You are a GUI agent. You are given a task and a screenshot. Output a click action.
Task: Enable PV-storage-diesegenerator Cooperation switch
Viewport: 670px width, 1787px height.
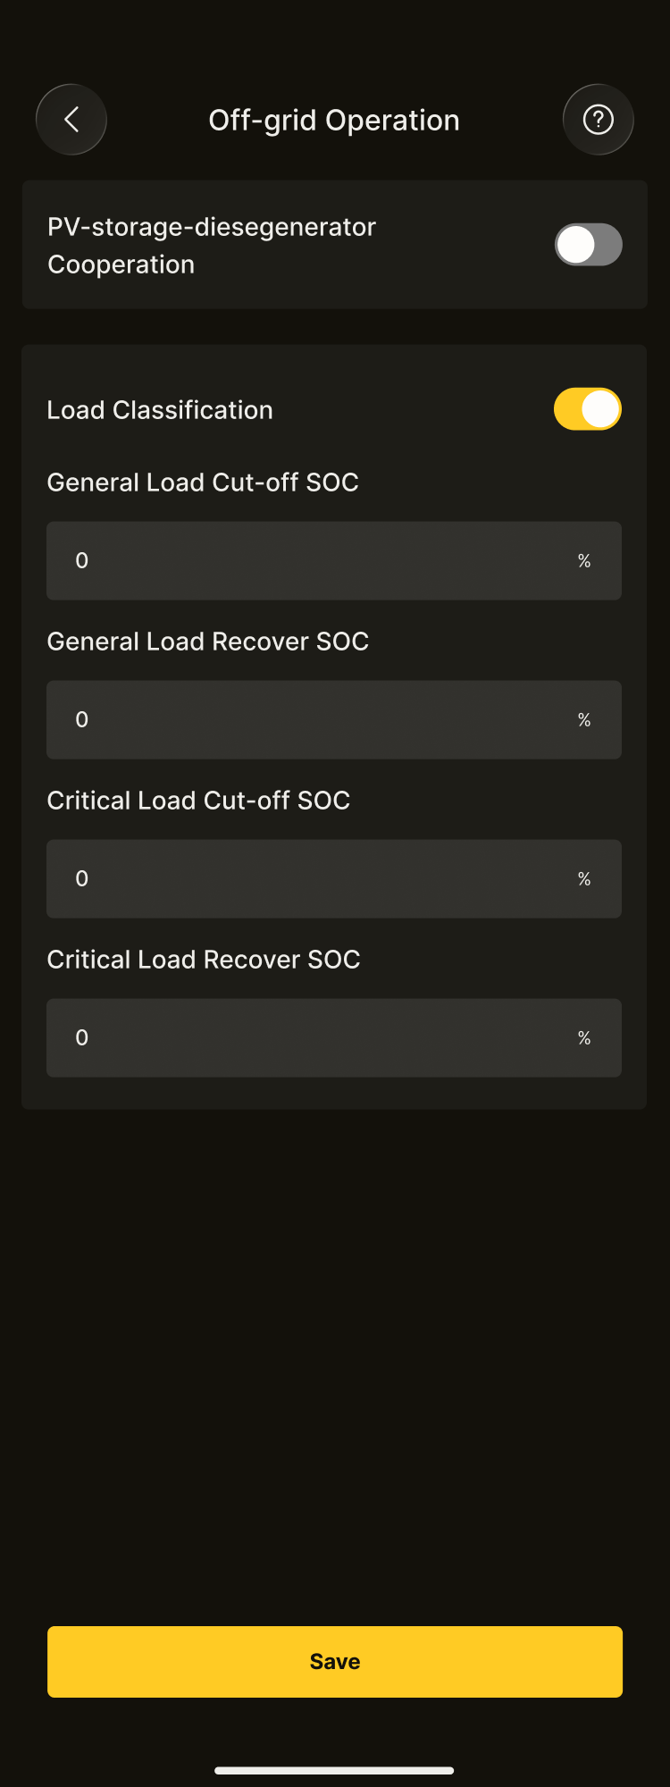[588, 245]
